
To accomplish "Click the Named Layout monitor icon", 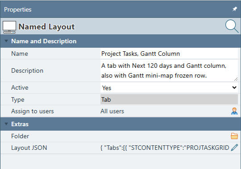I will 9,27.
